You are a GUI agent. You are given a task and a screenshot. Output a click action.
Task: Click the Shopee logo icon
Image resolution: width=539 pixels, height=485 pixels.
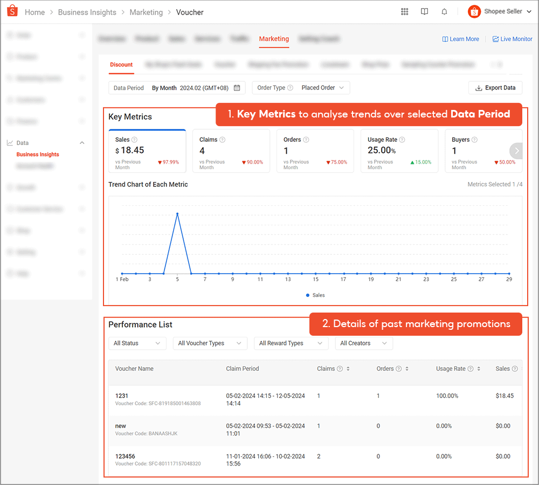[x=13, y=11]
